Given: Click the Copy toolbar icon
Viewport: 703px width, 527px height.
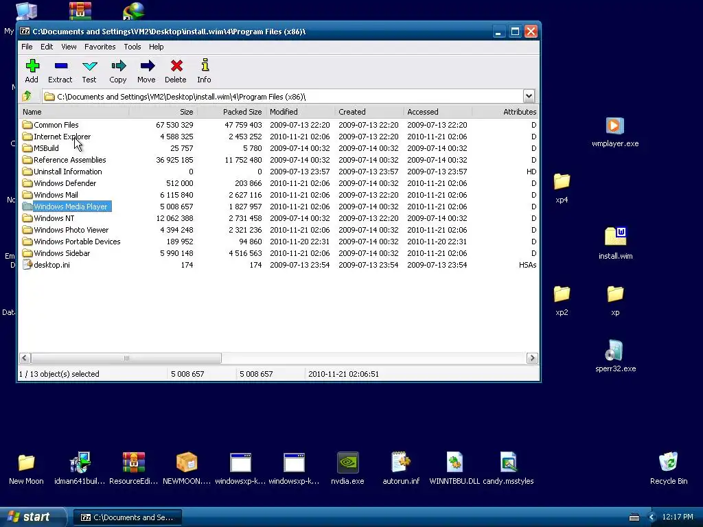Looking at the screenshot, I should coord(118,67).
